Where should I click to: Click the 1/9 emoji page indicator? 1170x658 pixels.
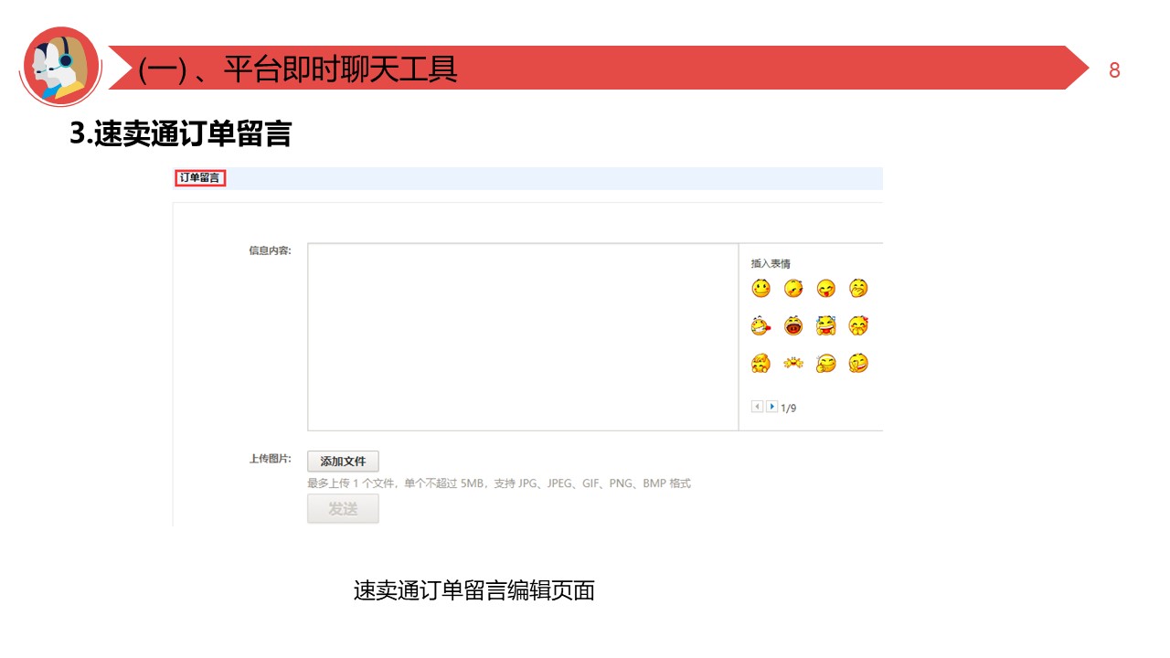(788, 408)
